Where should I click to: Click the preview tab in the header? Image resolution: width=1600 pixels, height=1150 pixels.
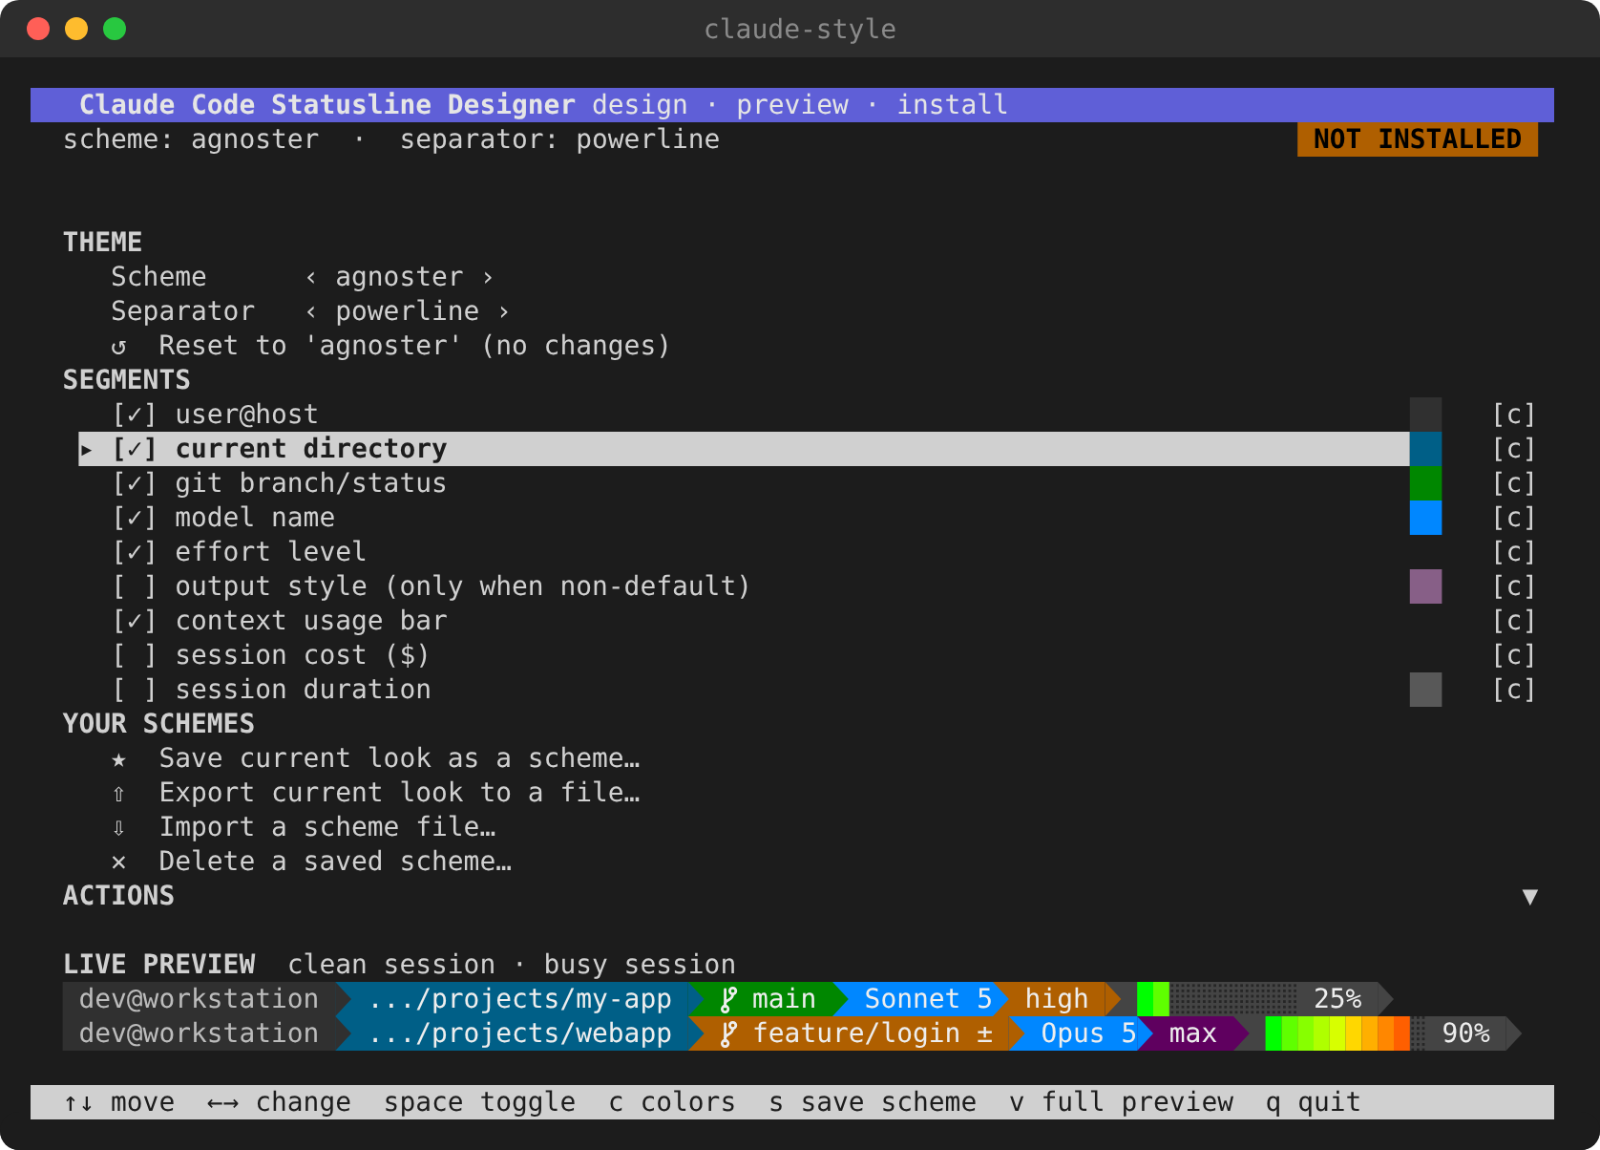click(x=792, y=105)
